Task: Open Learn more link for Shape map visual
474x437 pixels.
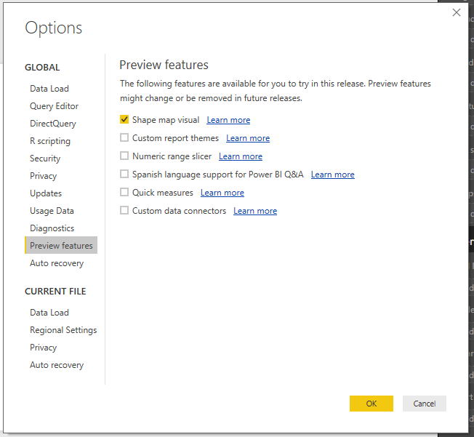Action: click(228, 120)
